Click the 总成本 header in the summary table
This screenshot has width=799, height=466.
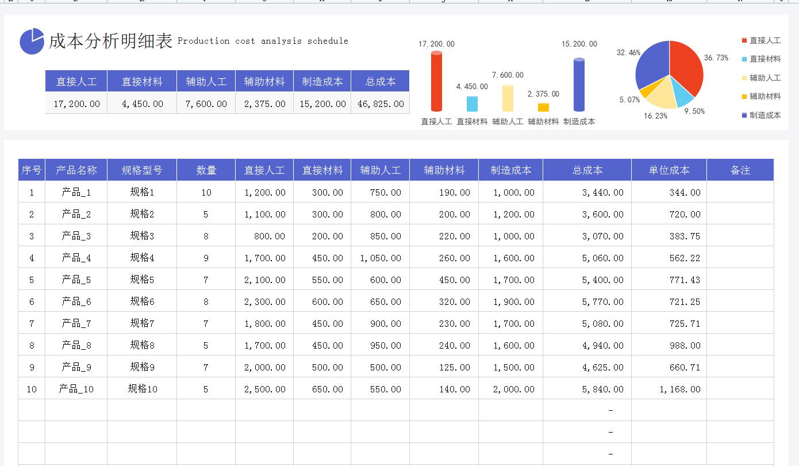[380, 81]
